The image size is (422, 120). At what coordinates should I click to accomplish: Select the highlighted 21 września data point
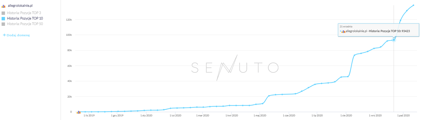tap(394, 40)
